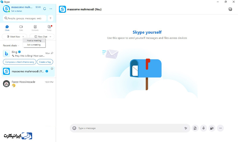
Task: Click the masoome mah... profile name
Action: [x=22, y=7]
